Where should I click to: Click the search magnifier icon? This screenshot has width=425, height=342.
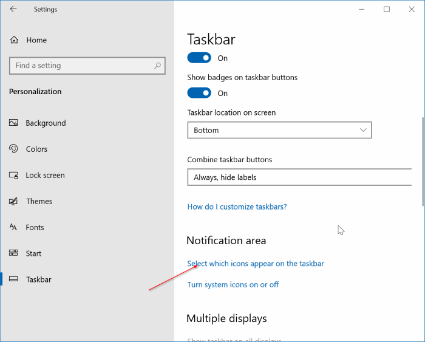157,66
